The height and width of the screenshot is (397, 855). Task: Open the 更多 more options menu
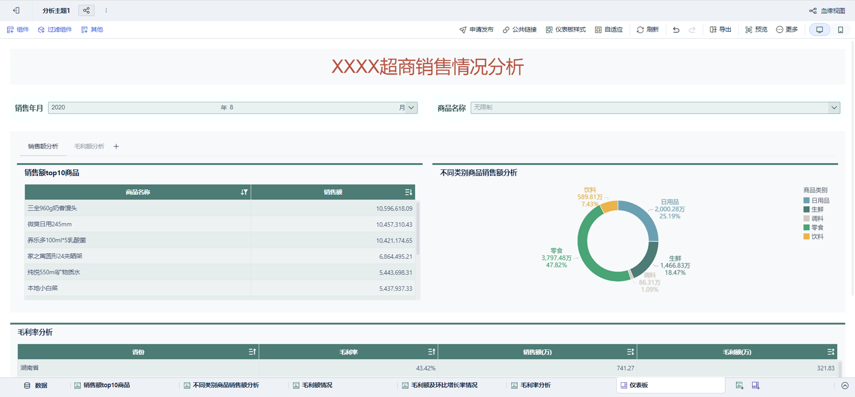click(787, 30)
